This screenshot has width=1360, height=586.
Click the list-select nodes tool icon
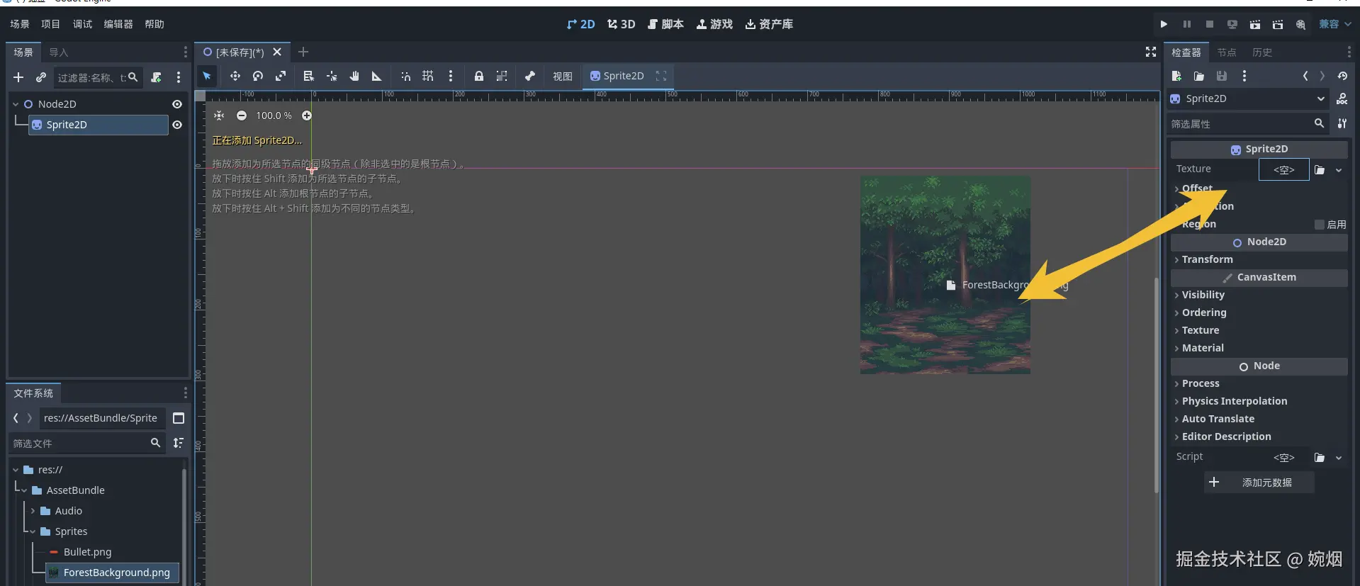click(308, 76)
